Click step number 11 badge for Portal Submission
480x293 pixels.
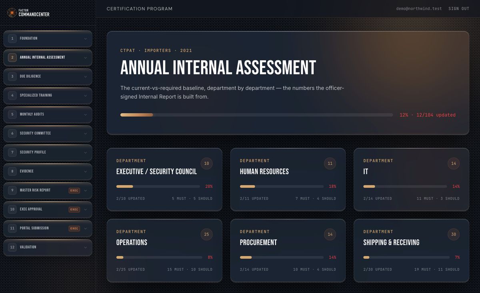pyautogui.click(x=12, y=228)
